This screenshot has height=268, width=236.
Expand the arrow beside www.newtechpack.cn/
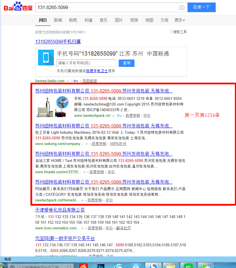(x=113, y=116)
